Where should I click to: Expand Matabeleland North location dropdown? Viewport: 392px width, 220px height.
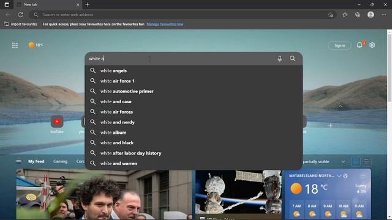[339, 176]
